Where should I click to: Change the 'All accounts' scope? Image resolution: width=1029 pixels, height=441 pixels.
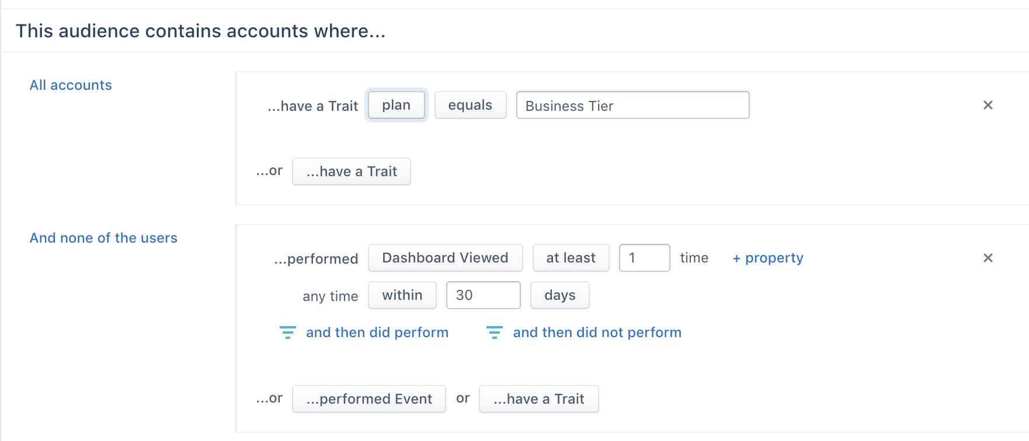click(x=70, y=85)
